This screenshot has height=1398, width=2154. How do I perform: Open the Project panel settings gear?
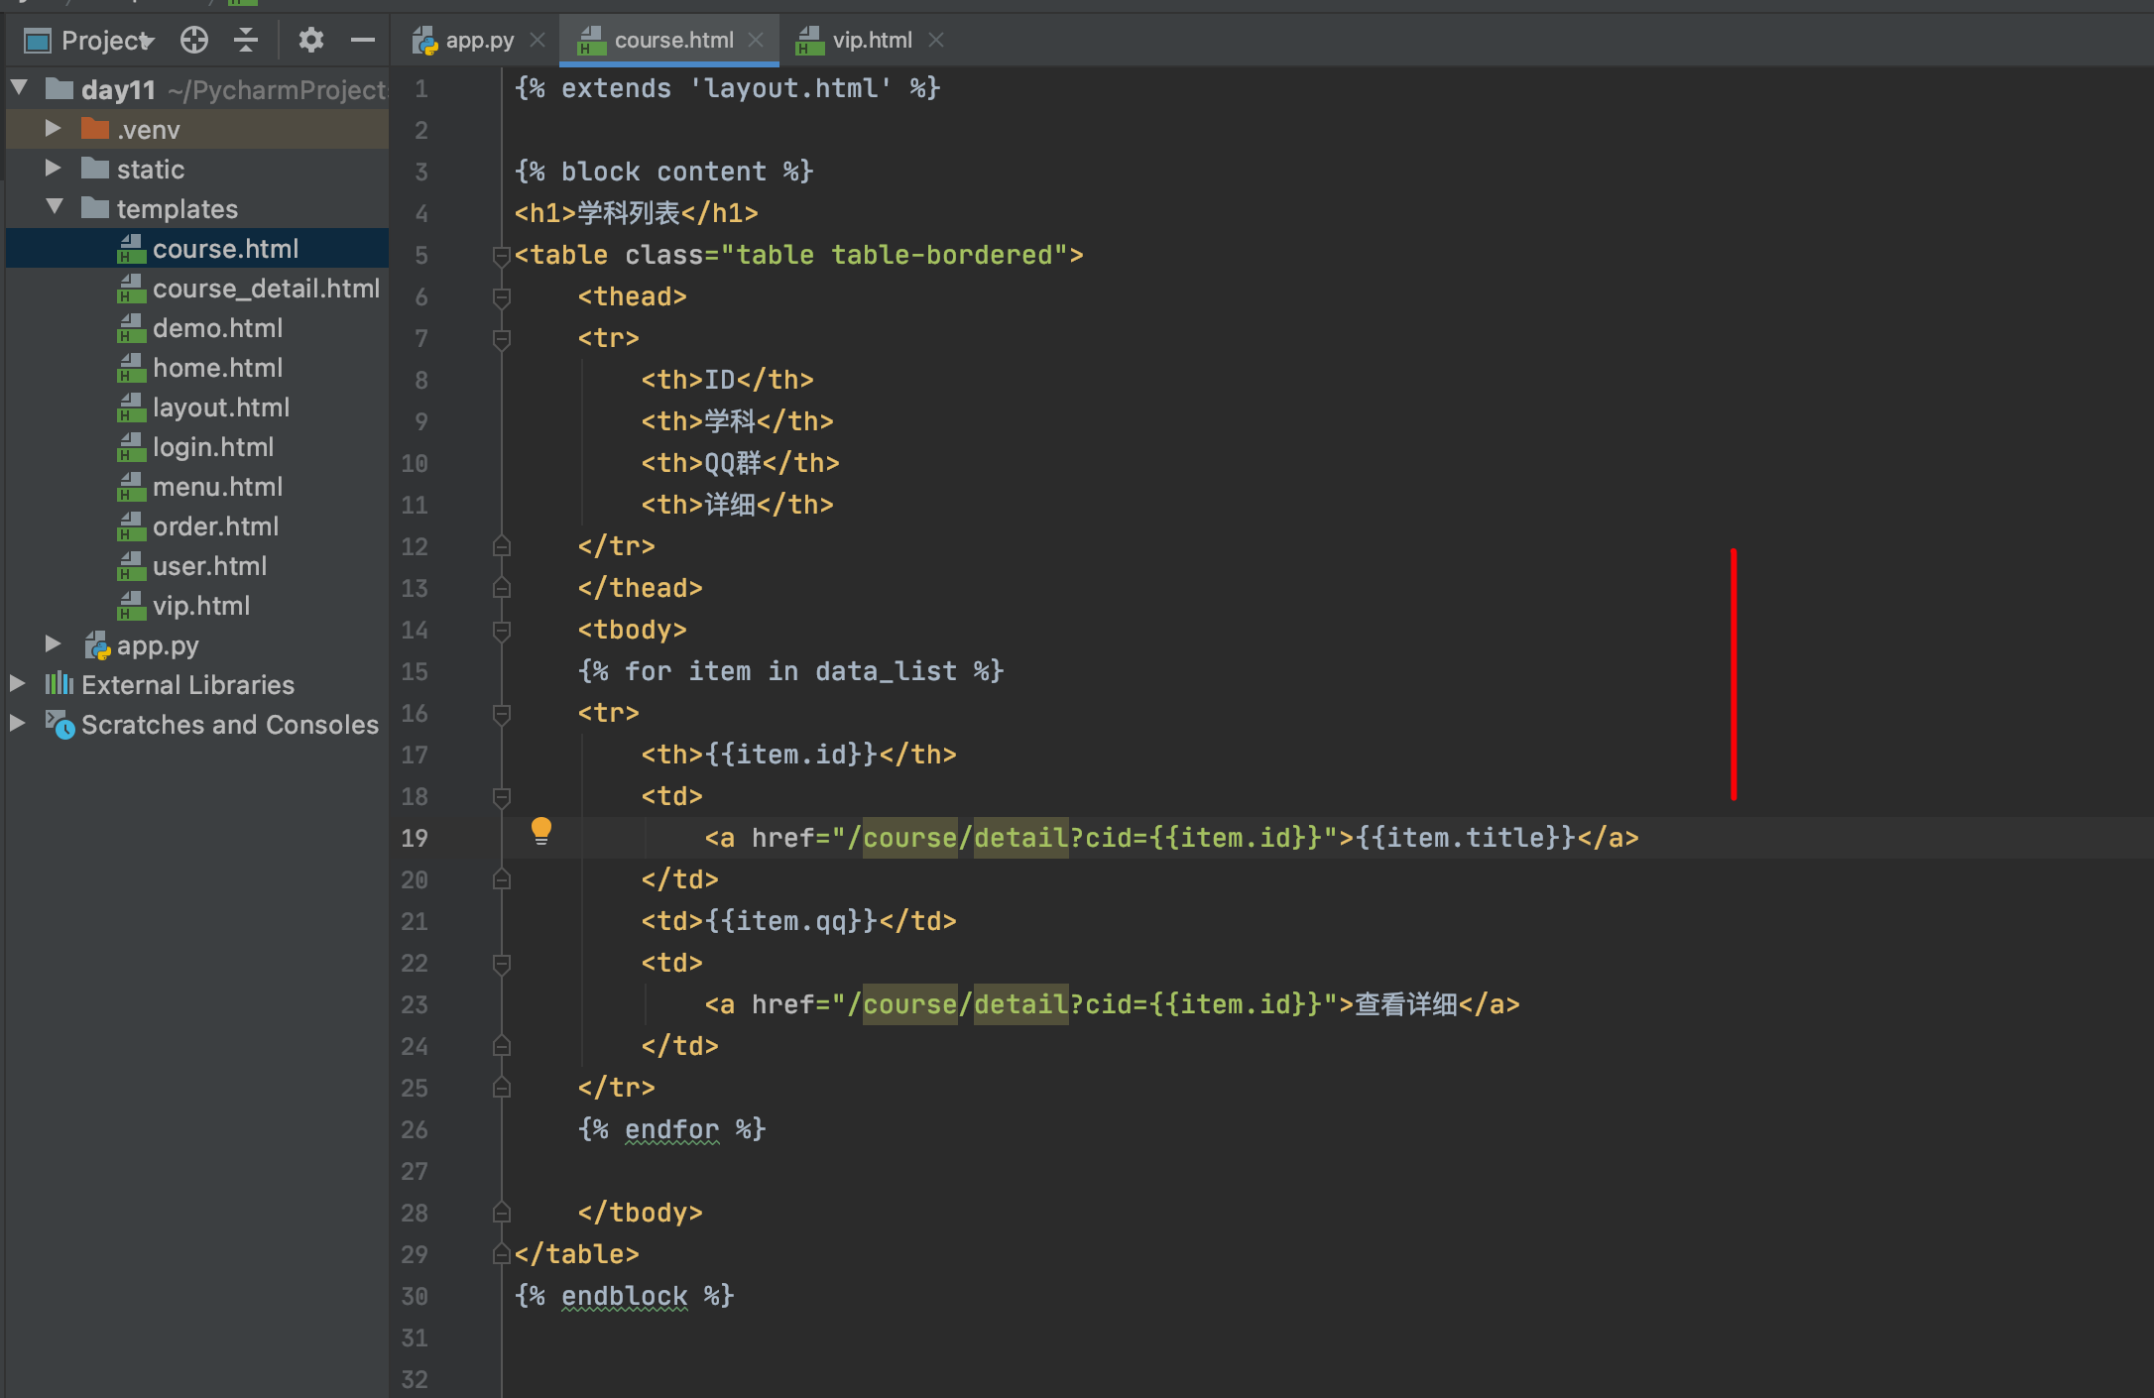point(311,40)
